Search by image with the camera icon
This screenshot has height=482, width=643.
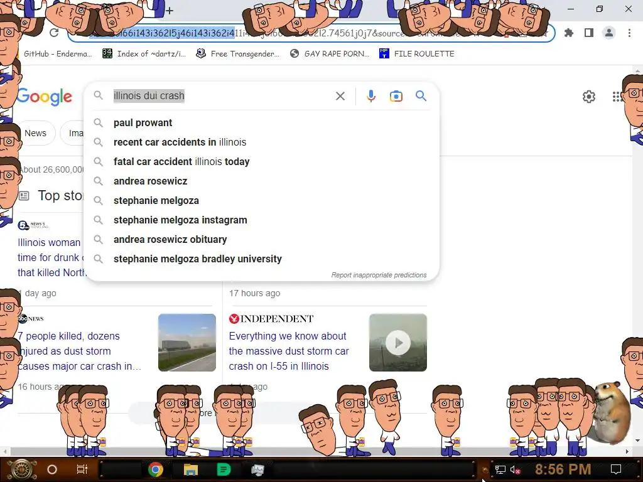(396, 96)
